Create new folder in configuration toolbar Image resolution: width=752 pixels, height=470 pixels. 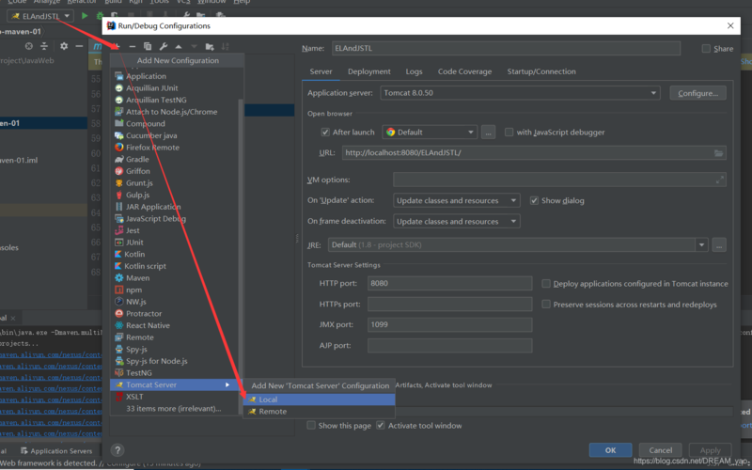pyautogui.click(x=210, y=46)
